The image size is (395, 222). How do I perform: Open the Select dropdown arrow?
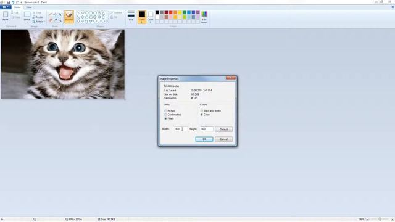click(27, 22)
